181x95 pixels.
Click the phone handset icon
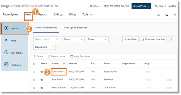click(x=167, y=15)
